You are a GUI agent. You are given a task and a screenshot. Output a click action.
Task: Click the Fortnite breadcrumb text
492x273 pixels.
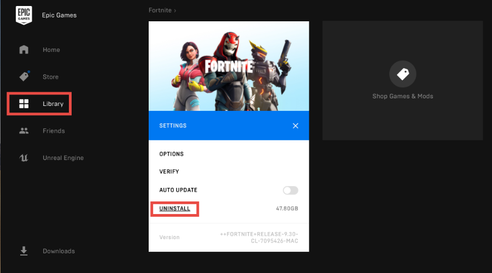[x=160, y=10]
